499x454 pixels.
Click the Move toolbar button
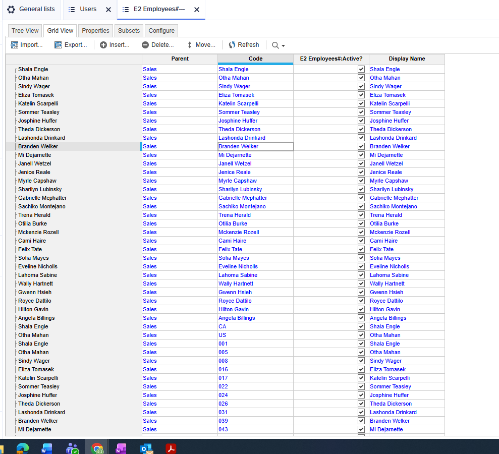click(x=201, y=45)
